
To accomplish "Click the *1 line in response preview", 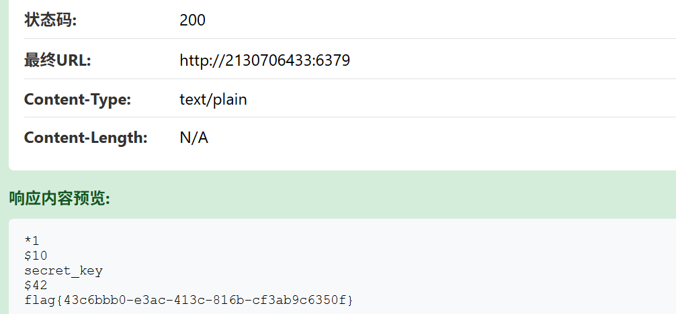I will tap(32, 241).
